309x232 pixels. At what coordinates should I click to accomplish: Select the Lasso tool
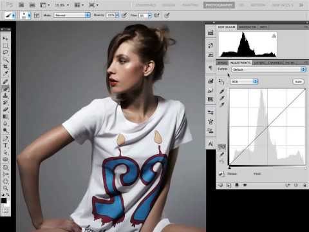(5, 53)
